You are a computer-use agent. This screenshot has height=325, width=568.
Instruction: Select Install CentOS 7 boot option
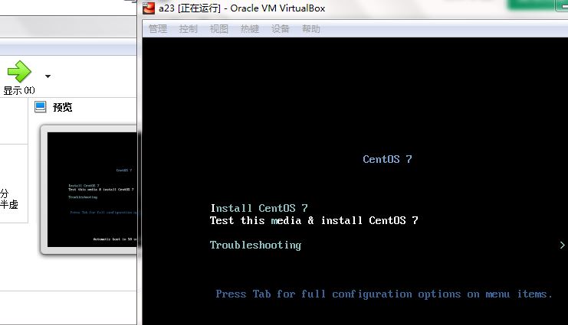(x=258, y=208)
